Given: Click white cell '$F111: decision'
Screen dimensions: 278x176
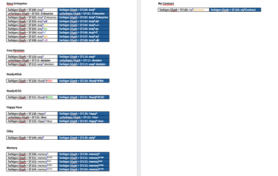Looking at the screenshot, I should tap(32, 61).
